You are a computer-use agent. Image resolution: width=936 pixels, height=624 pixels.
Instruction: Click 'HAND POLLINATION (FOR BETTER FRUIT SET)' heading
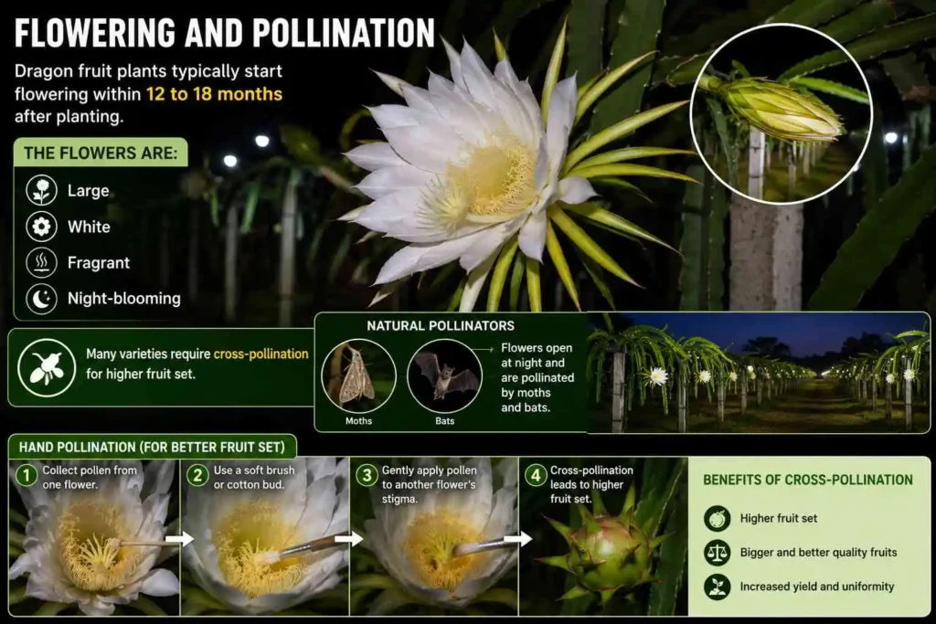point(153,448)
